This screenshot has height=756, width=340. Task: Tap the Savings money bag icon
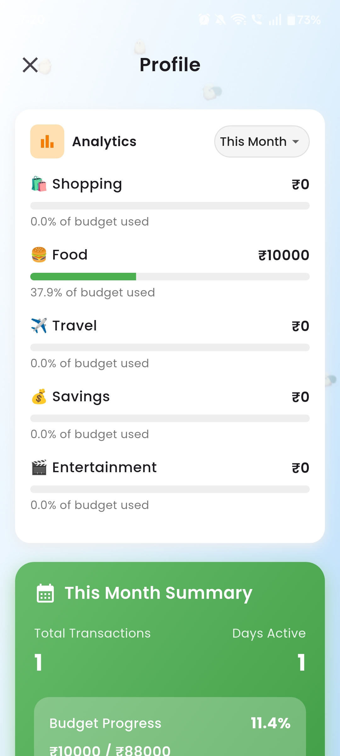coord(39,397)
